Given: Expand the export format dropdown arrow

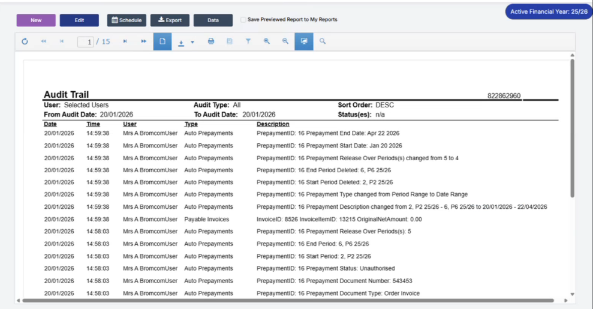Looking at the screenshot, I should pos(192,42).
